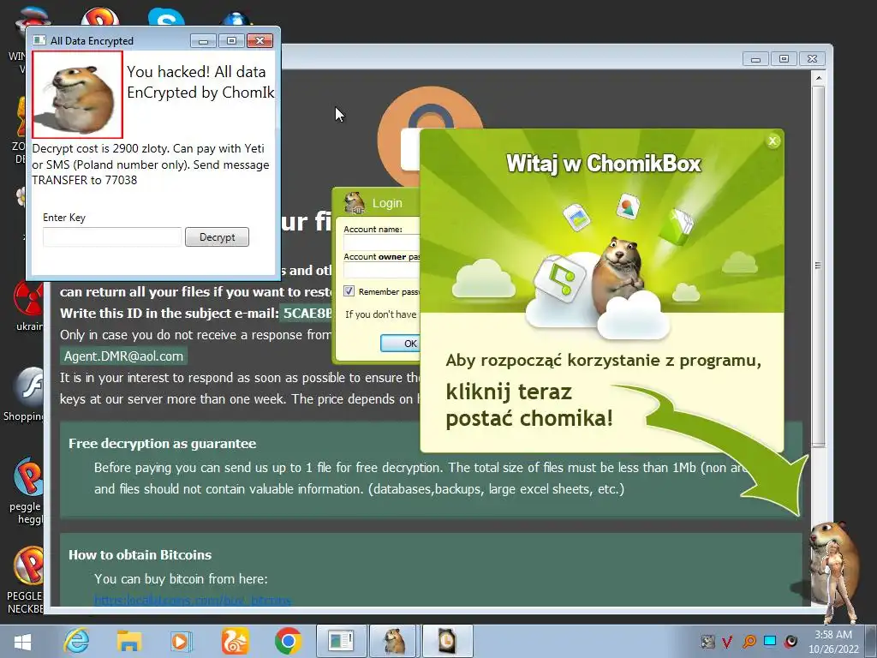Focus the Account name field in Login

pos(381,242)
